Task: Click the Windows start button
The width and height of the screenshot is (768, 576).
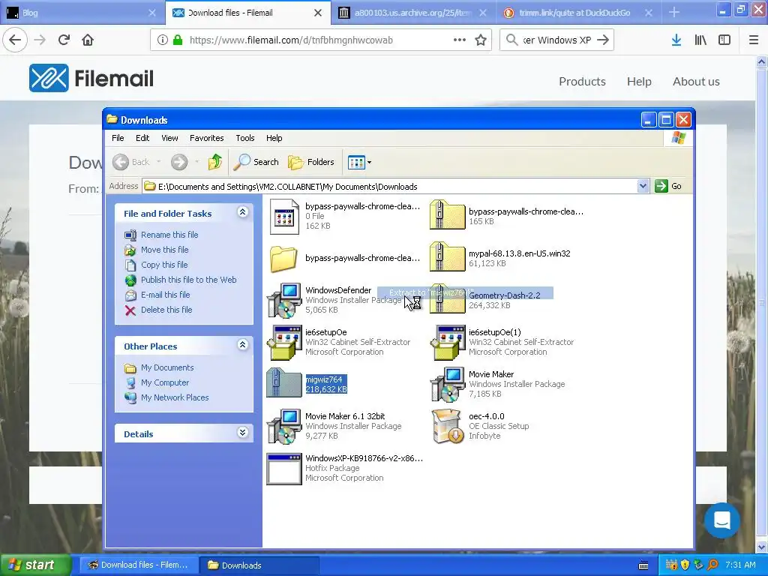Action: point(34,565)
